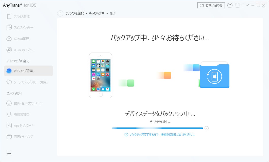Image resolution: width=269 pixels, height=162 pixels.
Task: Open help via the question mark icon
Action: click(230, 5)
